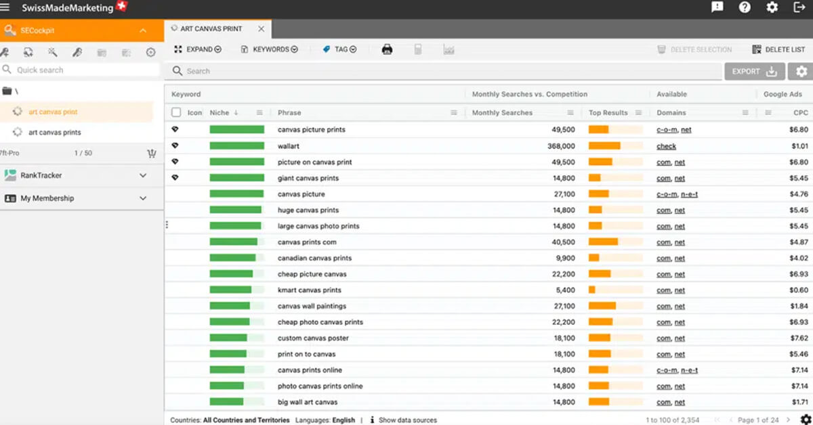The width and height of the screenshot is (813, 425).
Task: Open CPC column menu icon
Action: point(769,113)
